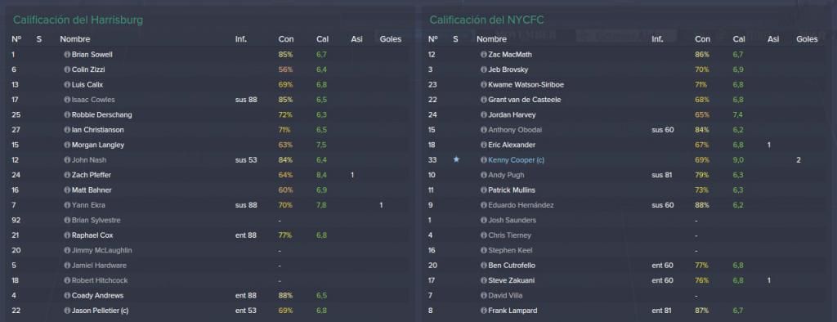Click info icon beside Jason Pelletier
The image size is (837, 322).
pyautogui.click(x=67, y=311)
